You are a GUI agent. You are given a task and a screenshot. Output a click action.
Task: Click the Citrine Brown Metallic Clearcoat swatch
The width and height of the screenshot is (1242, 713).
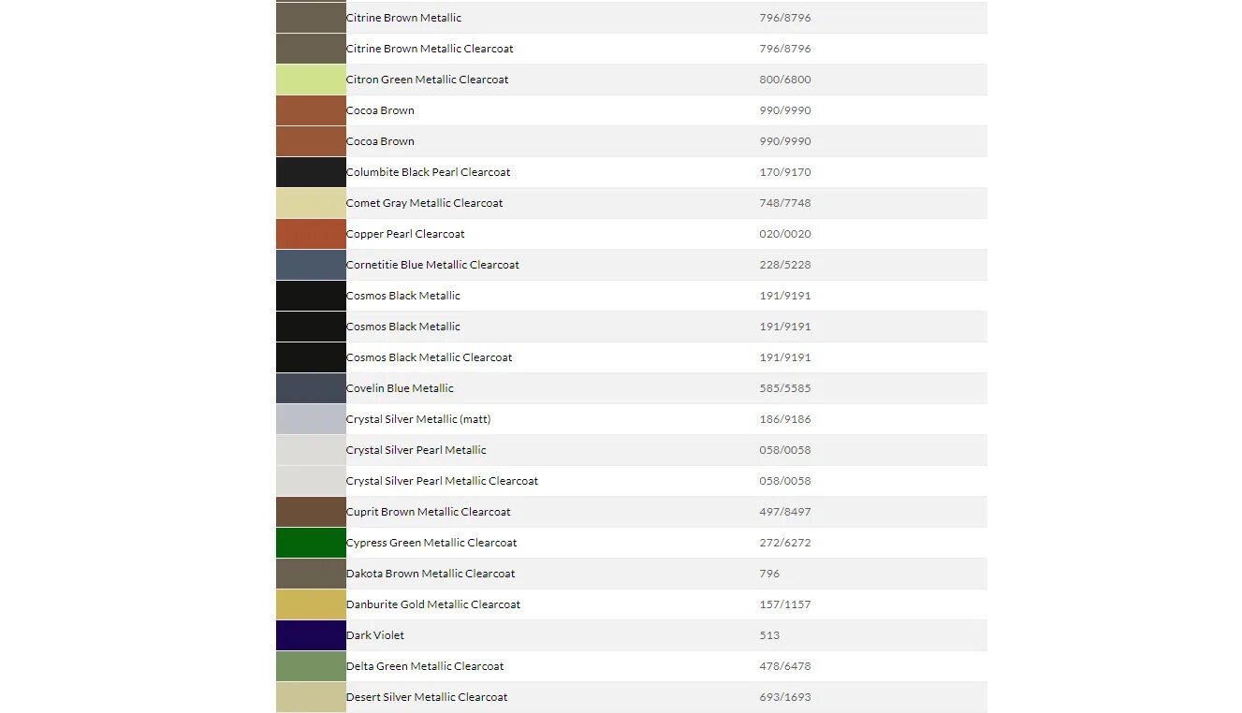tap(311, 49)
